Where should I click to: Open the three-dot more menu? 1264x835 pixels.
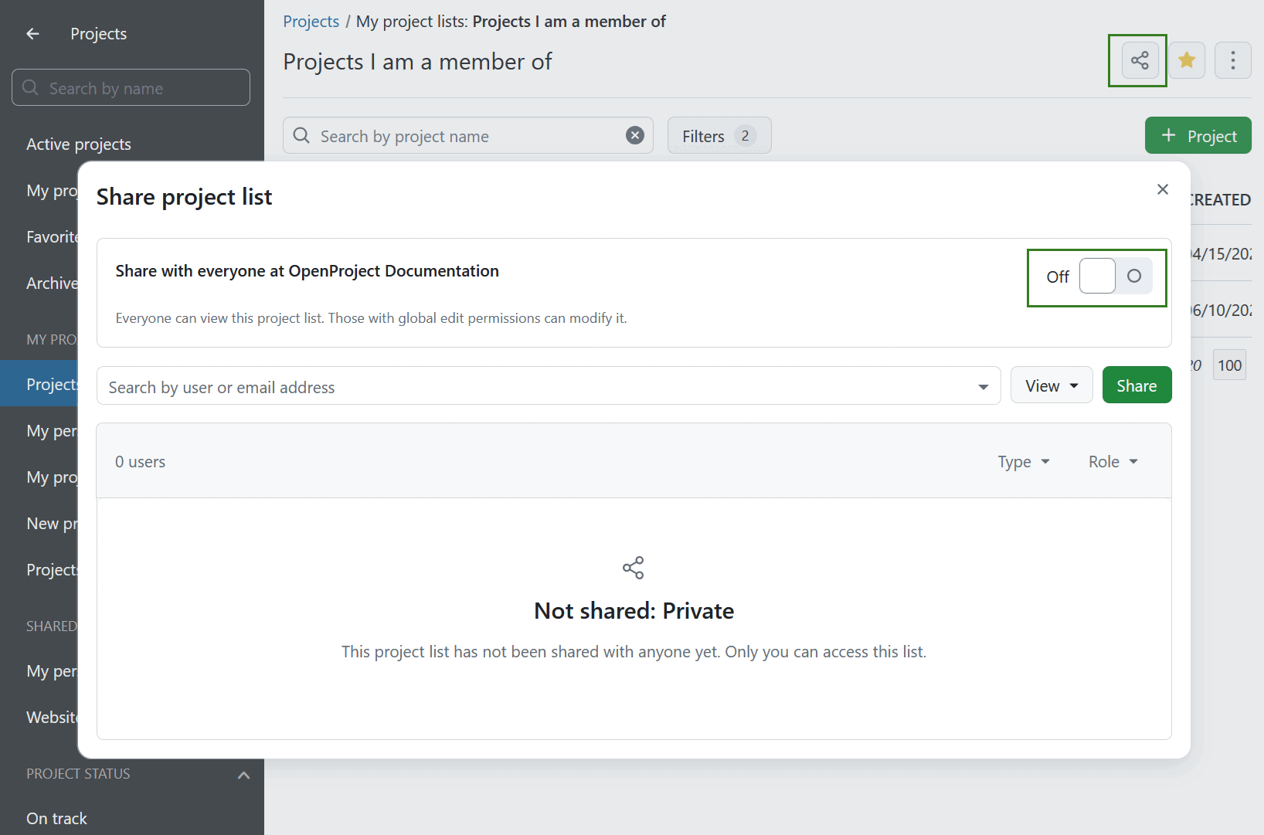click(1233, 60)
